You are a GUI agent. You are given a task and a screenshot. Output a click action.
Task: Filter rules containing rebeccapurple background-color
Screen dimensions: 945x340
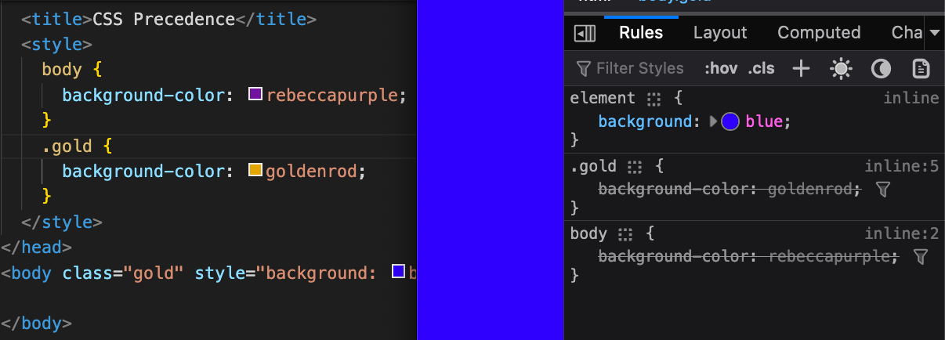[921, 256]
